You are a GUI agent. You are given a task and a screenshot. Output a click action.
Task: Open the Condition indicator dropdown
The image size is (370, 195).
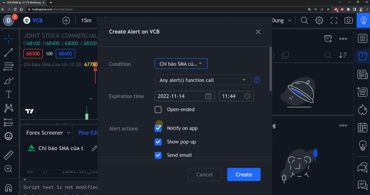coord(181,64)
